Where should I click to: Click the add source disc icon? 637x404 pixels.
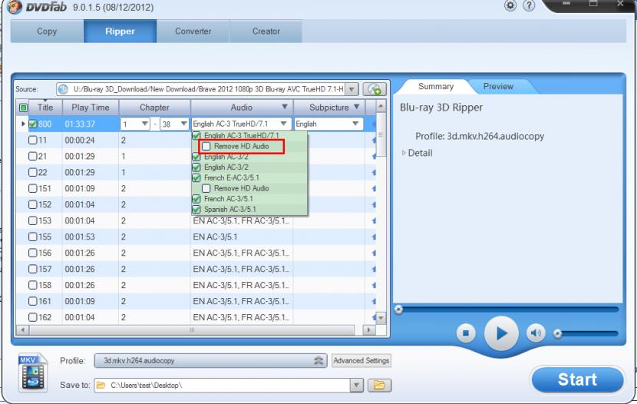click(x=375, y=89)
